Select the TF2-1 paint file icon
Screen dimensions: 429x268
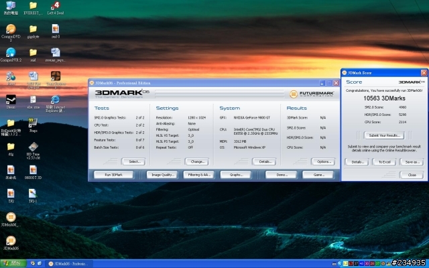[x=33, y=196]
